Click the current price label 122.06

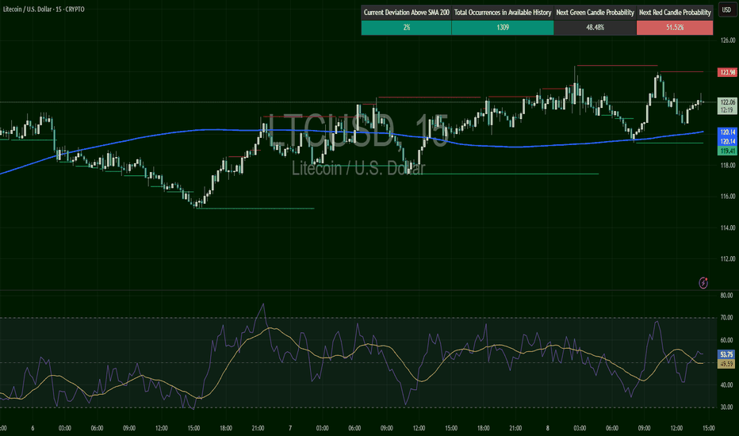727,102
